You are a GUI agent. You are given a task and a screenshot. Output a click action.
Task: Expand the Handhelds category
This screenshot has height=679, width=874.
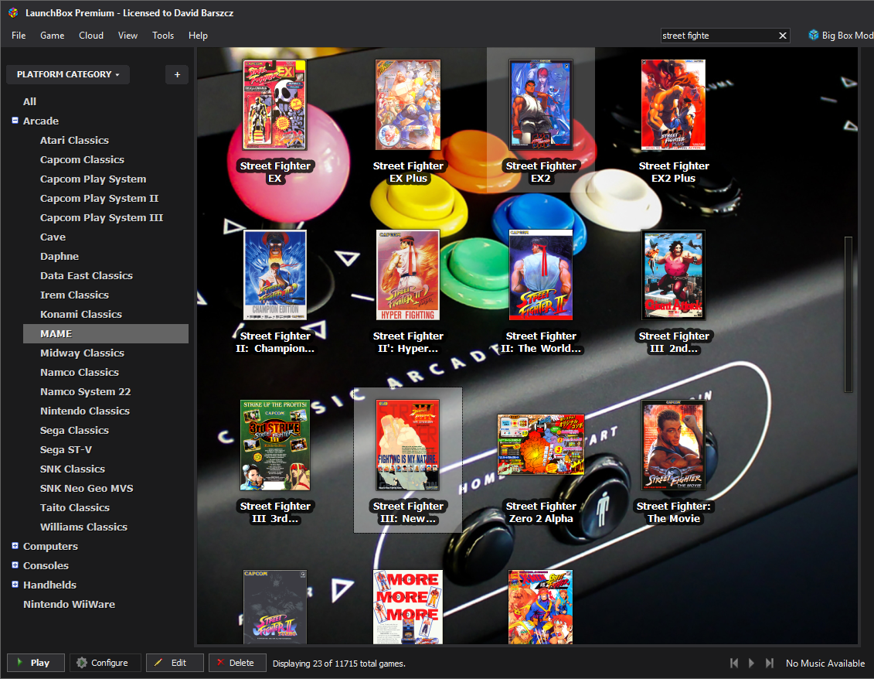pos(15,584)
